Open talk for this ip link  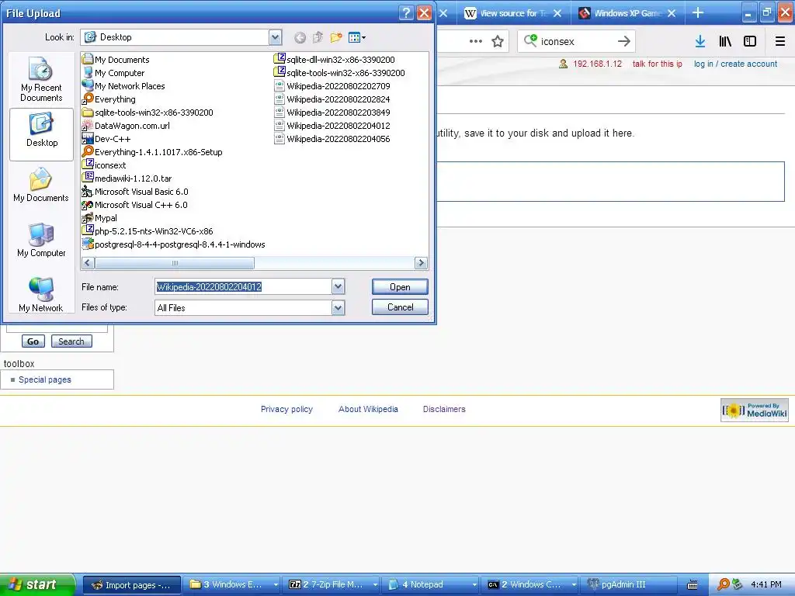click(x=657, y=64)
